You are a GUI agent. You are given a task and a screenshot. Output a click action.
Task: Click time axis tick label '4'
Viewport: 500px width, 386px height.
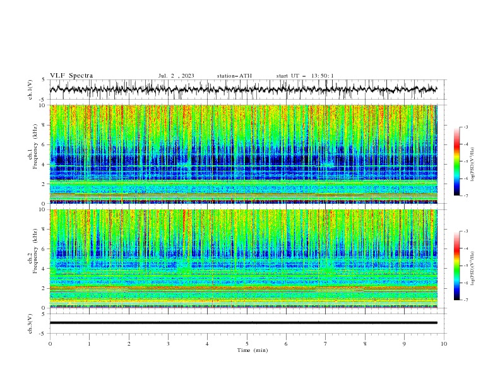pos(207,344)
